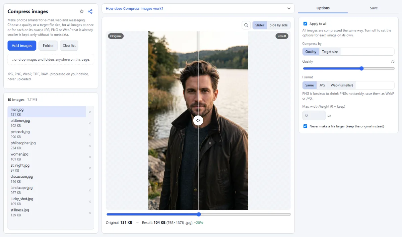Select Quality compression mode
This screenshot has width=402, height=237.
click(311, 52)
